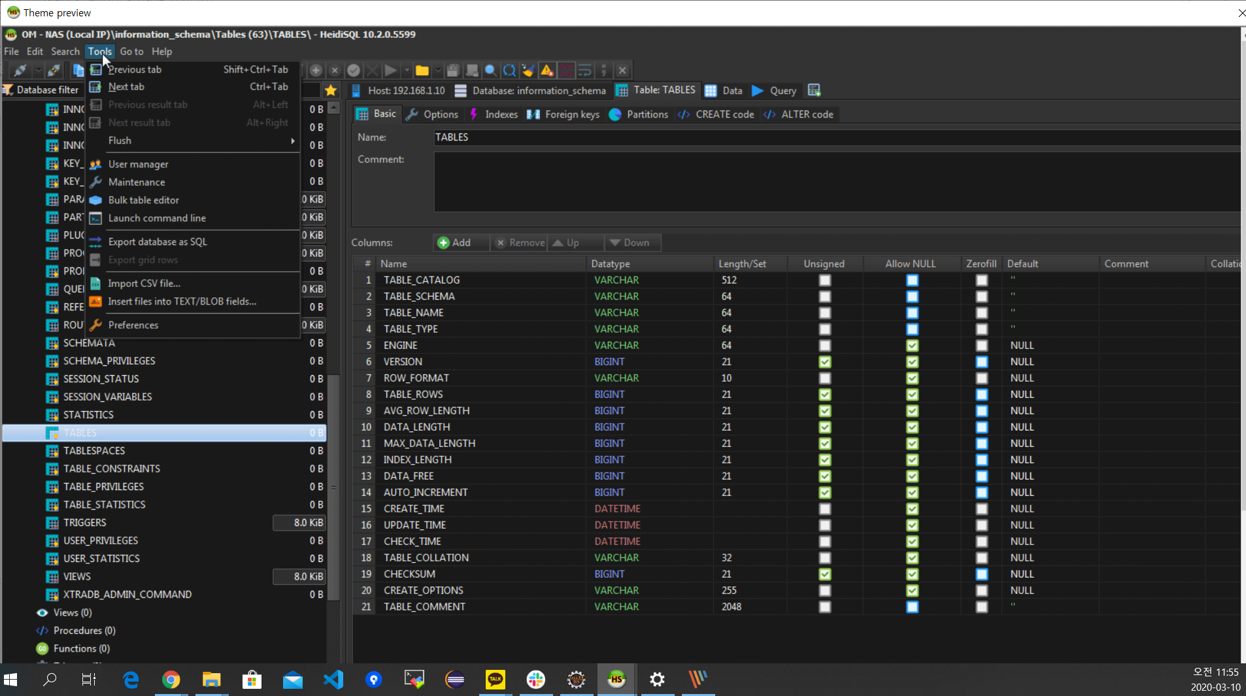This screenshot has width=1246, height=696.
Task: Uncheck Allow NULL for ENGINE
Action: tap(912, 346)
